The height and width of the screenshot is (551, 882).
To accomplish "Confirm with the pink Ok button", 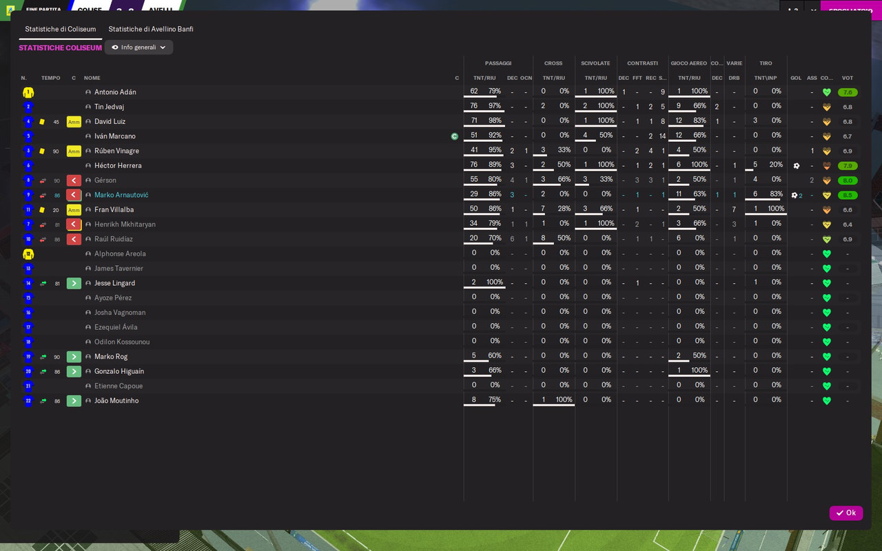I will [x=846, y=513].
